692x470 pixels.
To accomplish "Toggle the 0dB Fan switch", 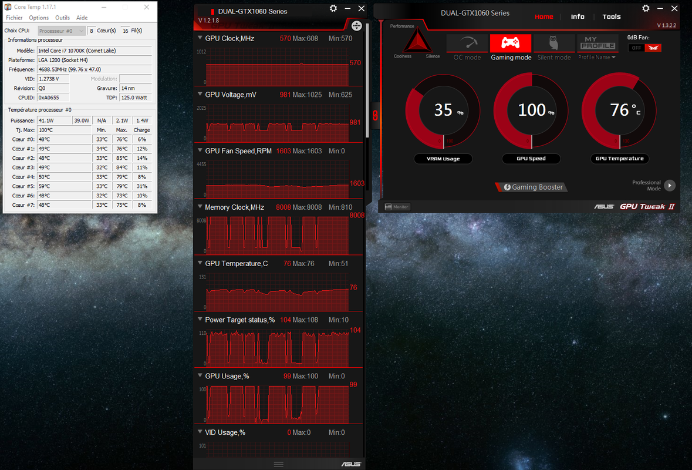I will (x=644, y=48).
